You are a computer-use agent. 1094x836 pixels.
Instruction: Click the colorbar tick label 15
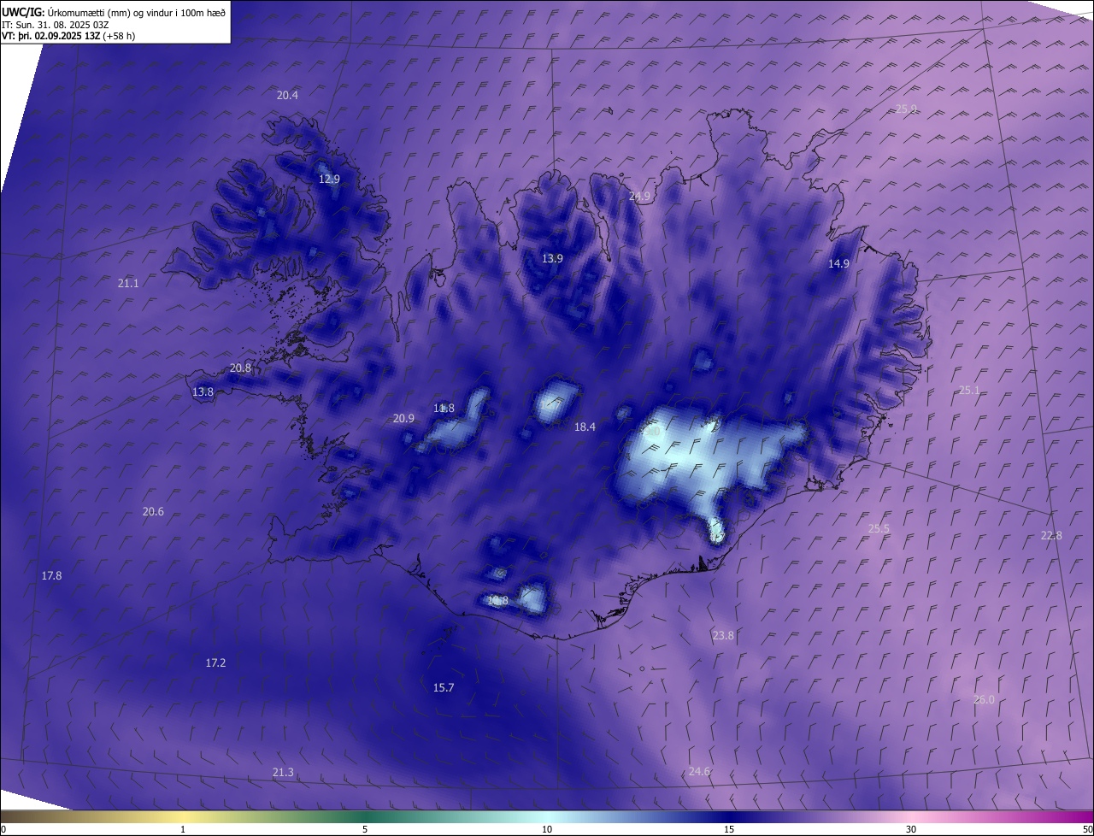(729, 830)
